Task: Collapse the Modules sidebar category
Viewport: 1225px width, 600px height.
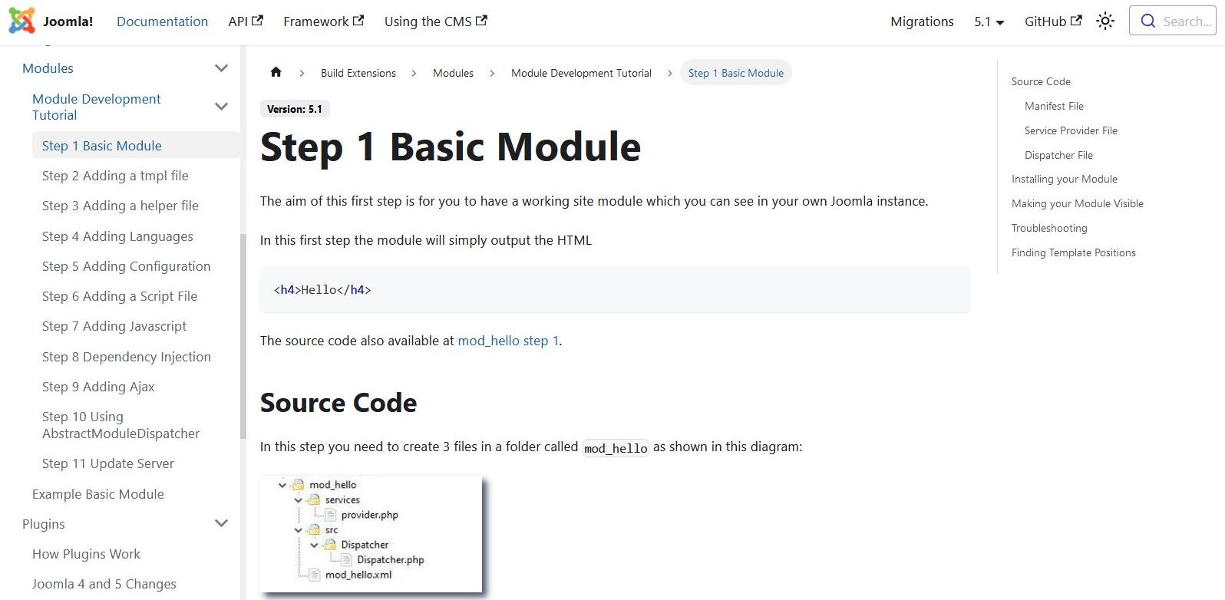Action: [222, 68]
